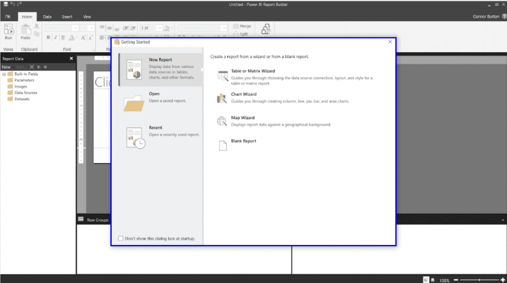The image size is (507, 283).
Task: Open the File menu
Action: 7,17
